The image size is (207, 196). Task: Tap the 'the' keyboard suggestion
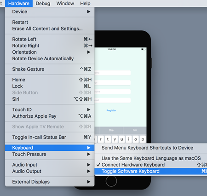[x=111, y=130]
